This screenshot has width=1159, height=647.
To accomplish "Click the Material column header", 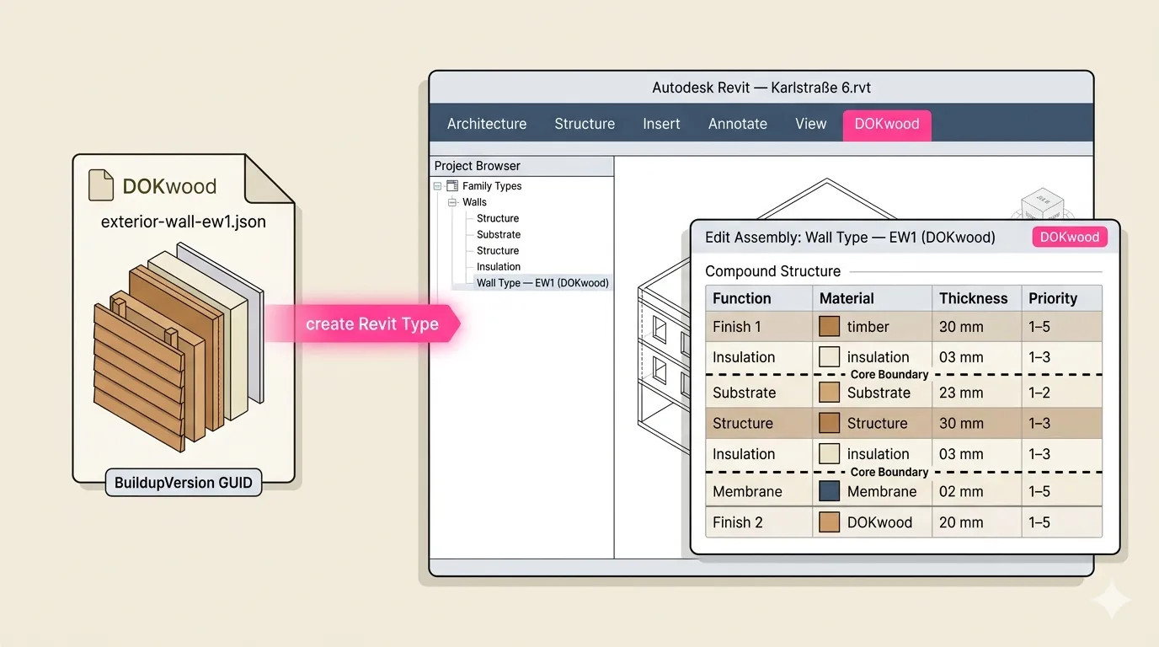I will 872,298.
